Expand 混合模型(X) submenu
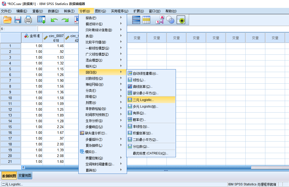Screen dimensions: 289x187 pyautogui.click(x=103, y=60)
